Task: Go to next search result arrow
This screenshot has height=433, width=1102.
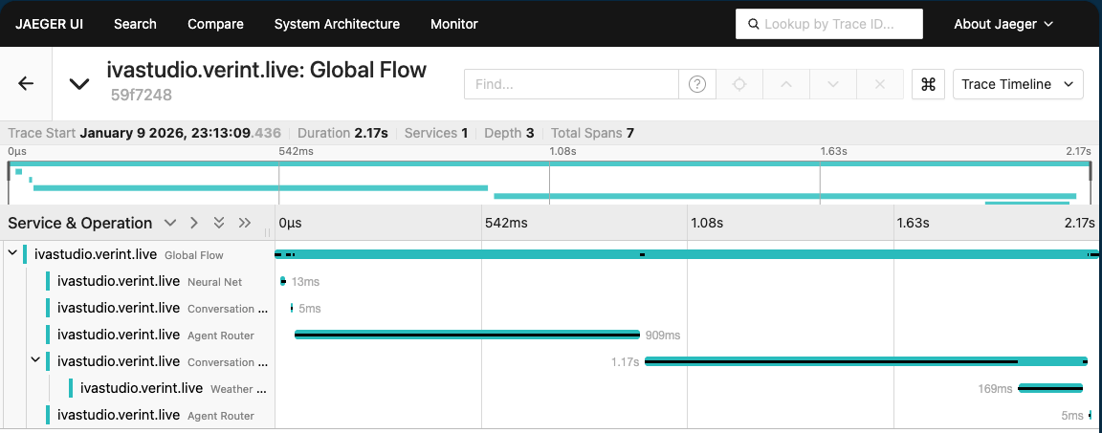Action: pyautogui.click(x=833, y=84)
